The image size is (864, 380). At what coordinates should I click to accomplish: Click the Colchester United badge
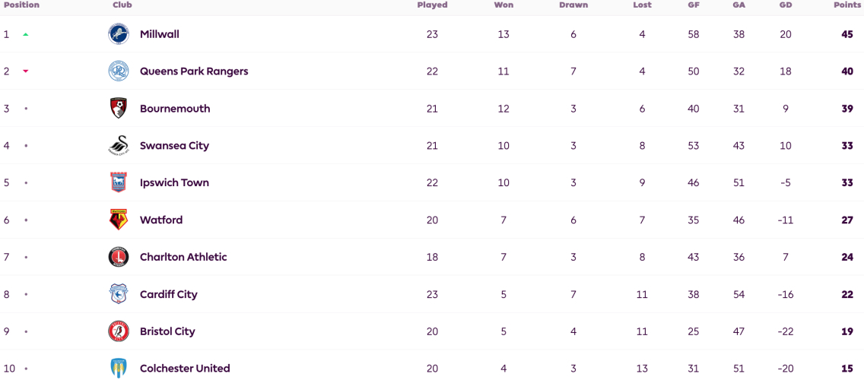(x=119, y=369)
